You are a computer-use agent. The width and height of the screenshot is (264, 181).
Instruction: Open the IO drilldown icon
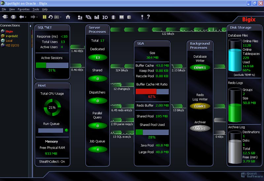tap(105, 17)
